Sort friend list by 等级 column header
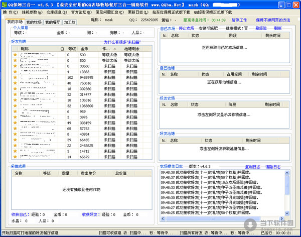This screenshot has width=301, height=237. coord(72,49)
